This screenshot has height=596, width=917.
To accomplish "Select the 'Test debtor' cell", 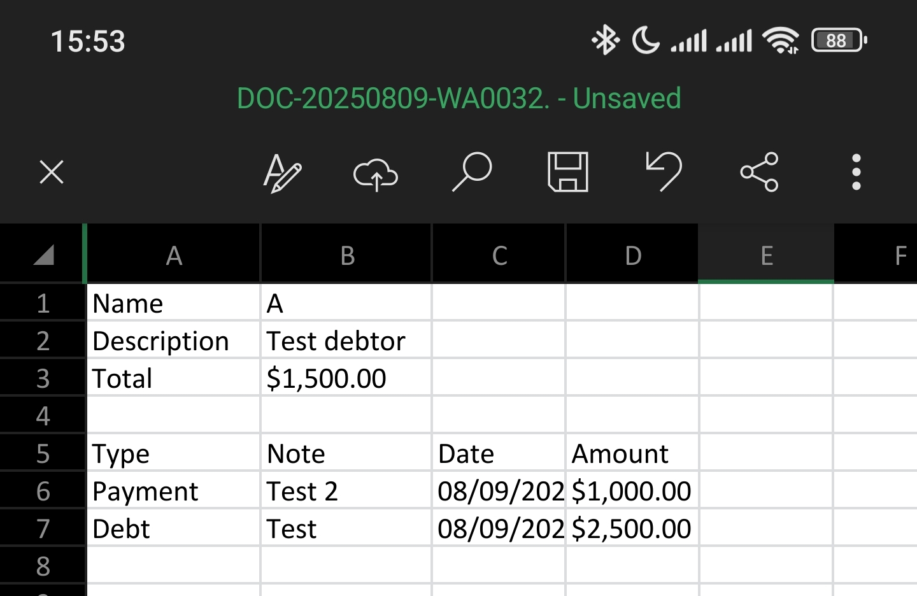I will click(346, 341).
